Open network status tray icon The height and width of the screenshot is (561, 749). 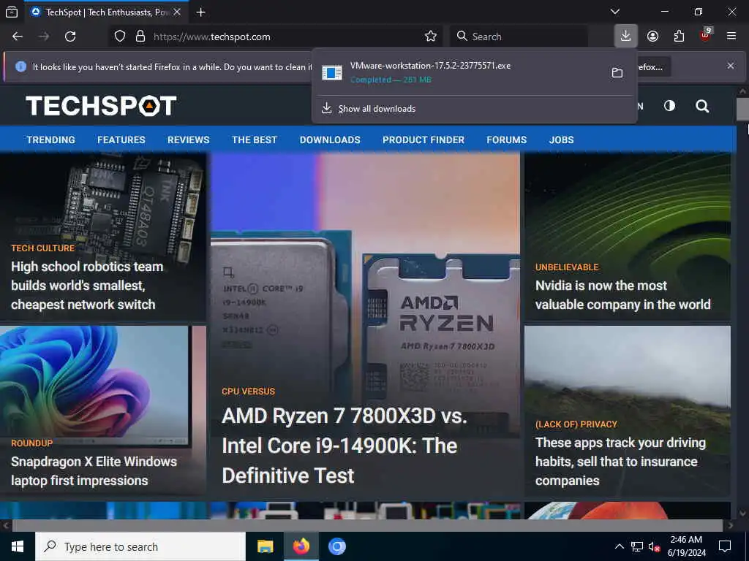pos(637,546)
